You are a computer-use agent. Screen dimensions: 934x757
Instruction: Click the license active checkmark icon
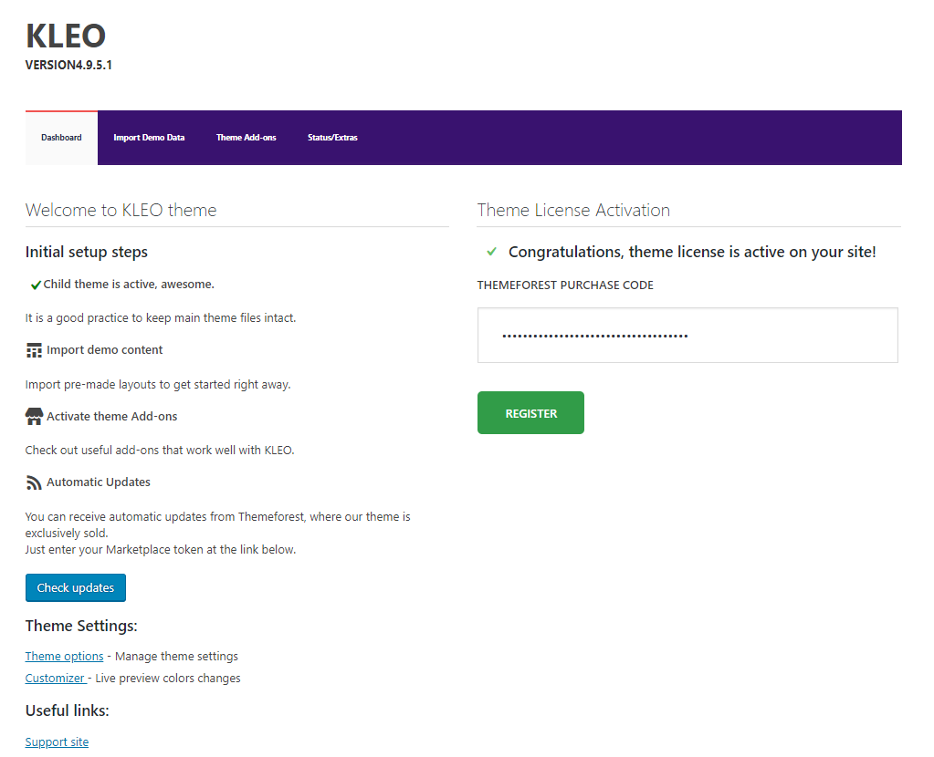(491, 252)
